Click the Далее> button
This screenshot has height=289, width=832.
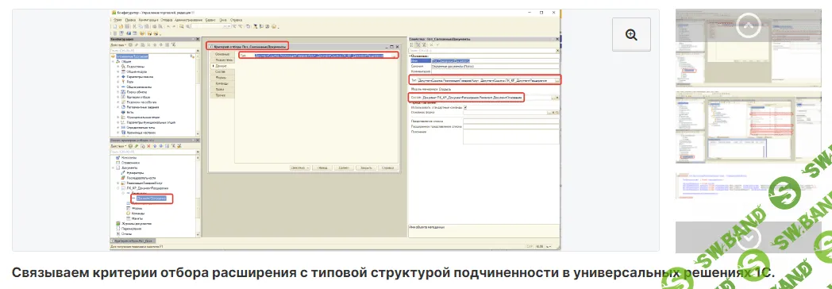[x=345, y=168]
